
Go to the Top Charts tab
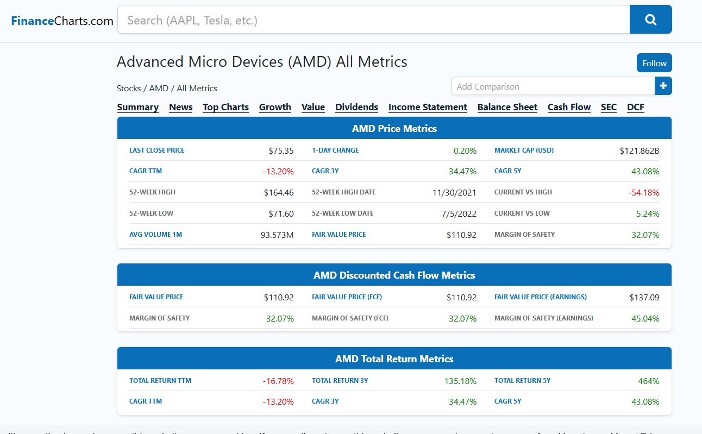pos(226,107)
